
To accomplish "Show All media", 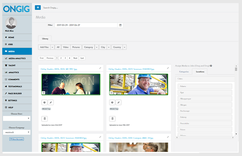I will pos(58,47).
